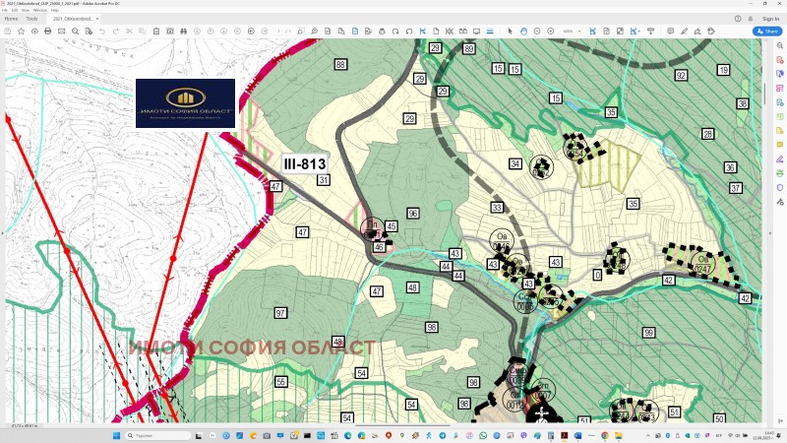
Task: Open the Windows Start menu
Action: tap(115, 434)
